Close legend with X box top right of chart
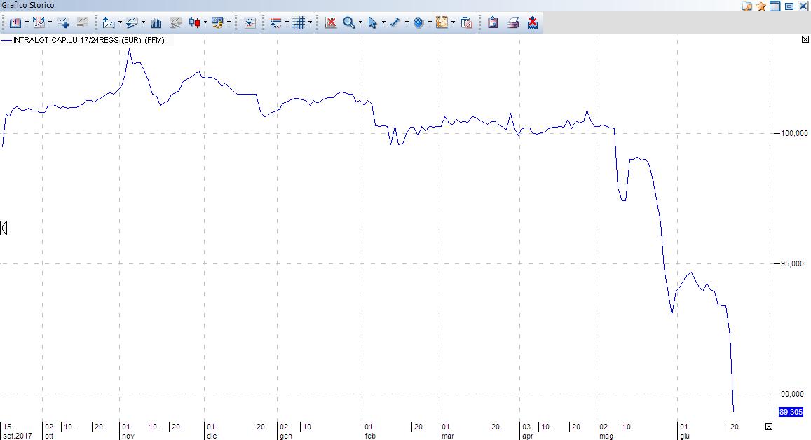This screenshot has height=440, width=811. 805,39
